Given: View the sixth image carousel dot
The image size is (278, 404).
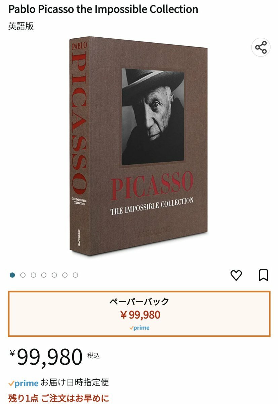Looking at the screenshot, I should [x=65, y=275].
